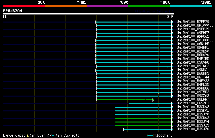Click the green alignment bar of B3SJY4
Image resolution: width=215 pixels, height=138 pixels.
[143, 122]
